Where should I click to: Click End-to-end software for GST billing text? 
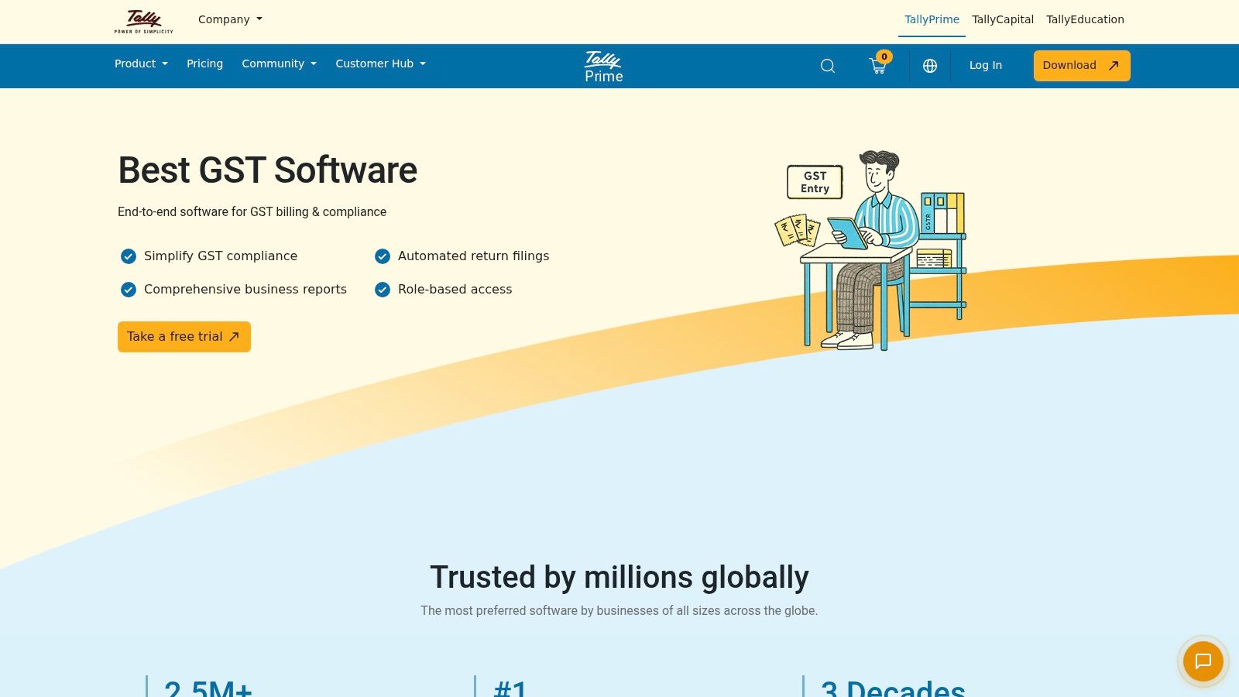pyautogui.click(x=252, y=211)
